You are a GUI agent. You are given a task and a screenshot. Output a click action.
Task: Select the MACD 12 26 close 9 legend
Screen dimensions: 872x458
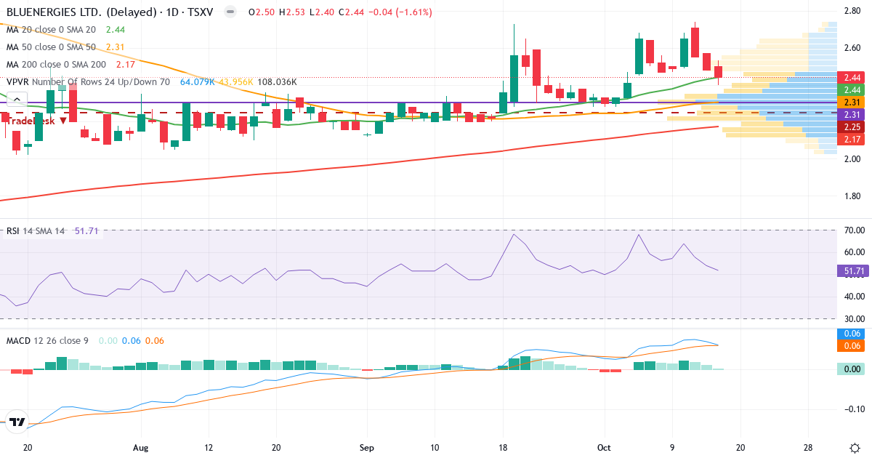[49, 340]
